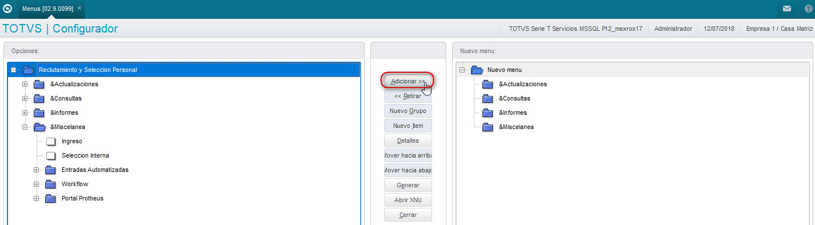This screenshot has height=225, width=815.
Task: Select &Actualizaciones label in Nuevo menu
Action: click(523, 85)
